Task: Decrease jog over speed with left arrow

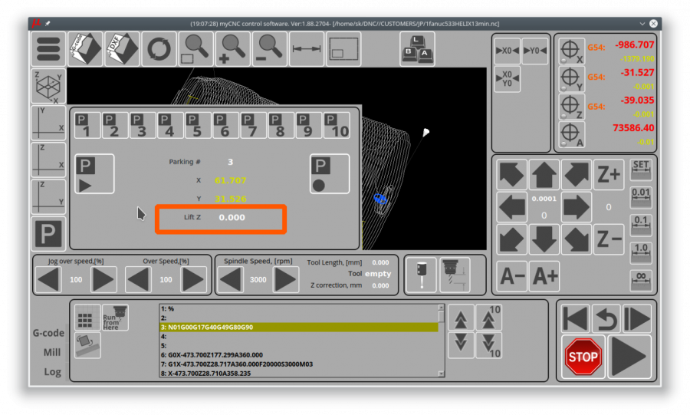Action: [48, 279]
